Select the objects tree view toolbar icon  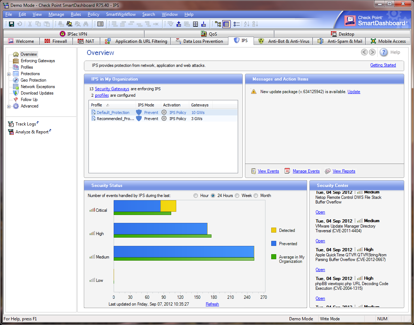[218, 24]
